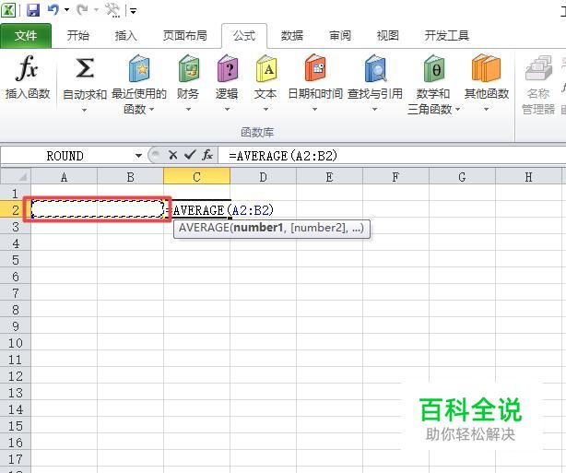
Task: Switch to the Insert (插入) tab
Action: pyautogui.click(x=126, y=35)
